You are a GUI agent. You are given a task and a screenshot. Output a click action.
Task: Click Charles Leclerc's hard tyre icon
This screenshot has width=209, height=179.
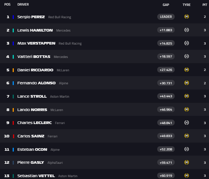[x=187, y=123]
